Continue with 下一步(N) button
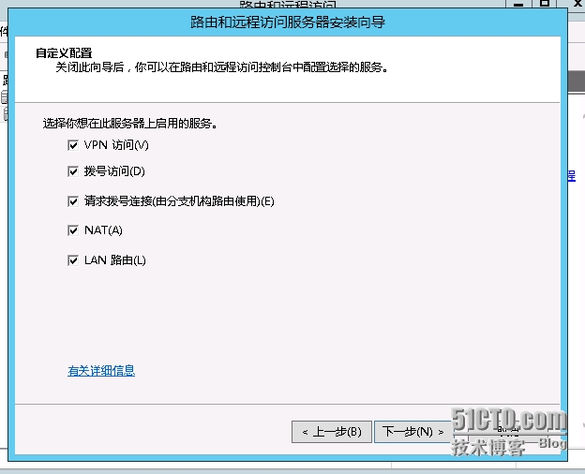Screen dimensions: 585x474 click(x=413, y=432)
